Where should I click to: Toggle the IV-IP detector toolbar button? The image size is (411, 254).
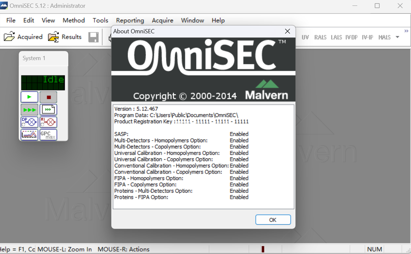(368, 37)
